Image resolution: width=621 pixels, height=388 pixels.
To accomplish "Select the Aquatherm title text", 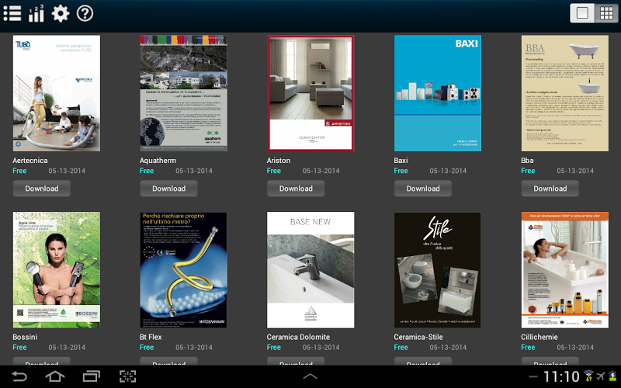I will pos(158,161).
